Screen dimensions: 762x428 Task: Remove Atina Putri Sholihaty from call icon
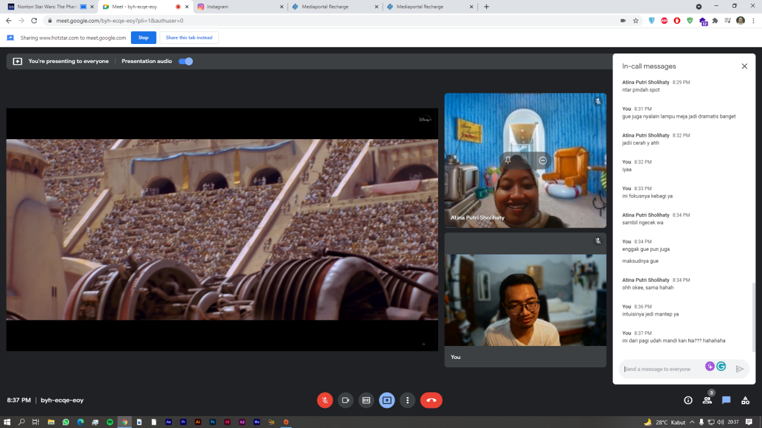point(542,160)
